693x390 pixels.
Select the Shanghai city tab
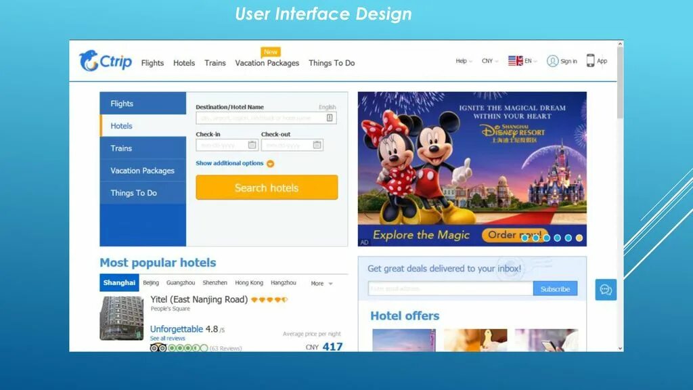(119, 282)
